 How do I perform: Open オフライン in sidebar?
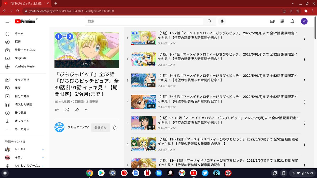(24, 121)
